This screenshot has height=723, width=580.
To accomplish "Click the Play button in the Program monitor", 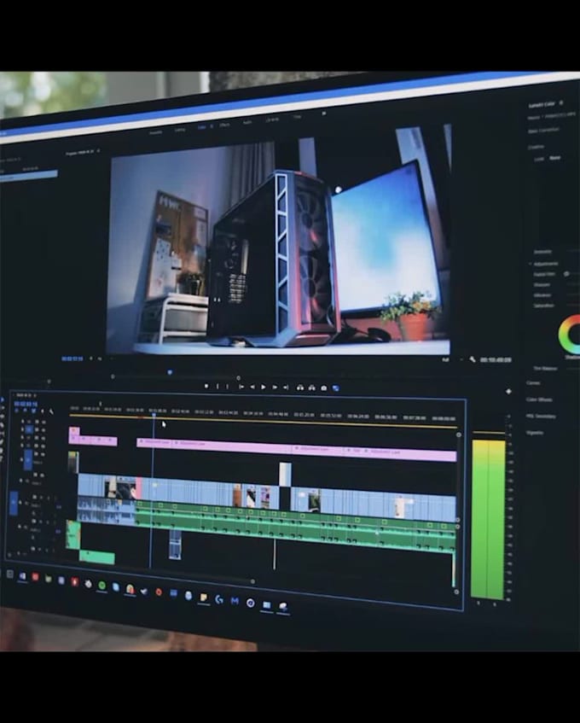I will 263,388.
